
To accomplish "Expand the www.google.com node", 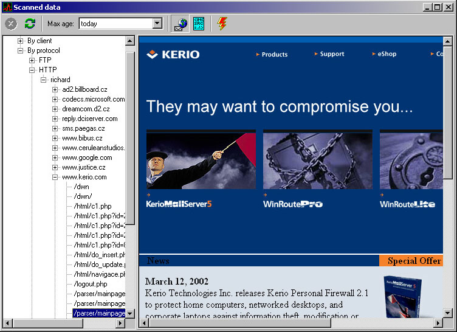I will click(x=55, y=158).
